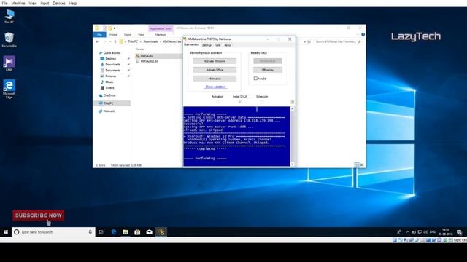Click the small icon beside Scheduler row
The image size is (467, 262).
pyautogui.click(x=292, y=102)
